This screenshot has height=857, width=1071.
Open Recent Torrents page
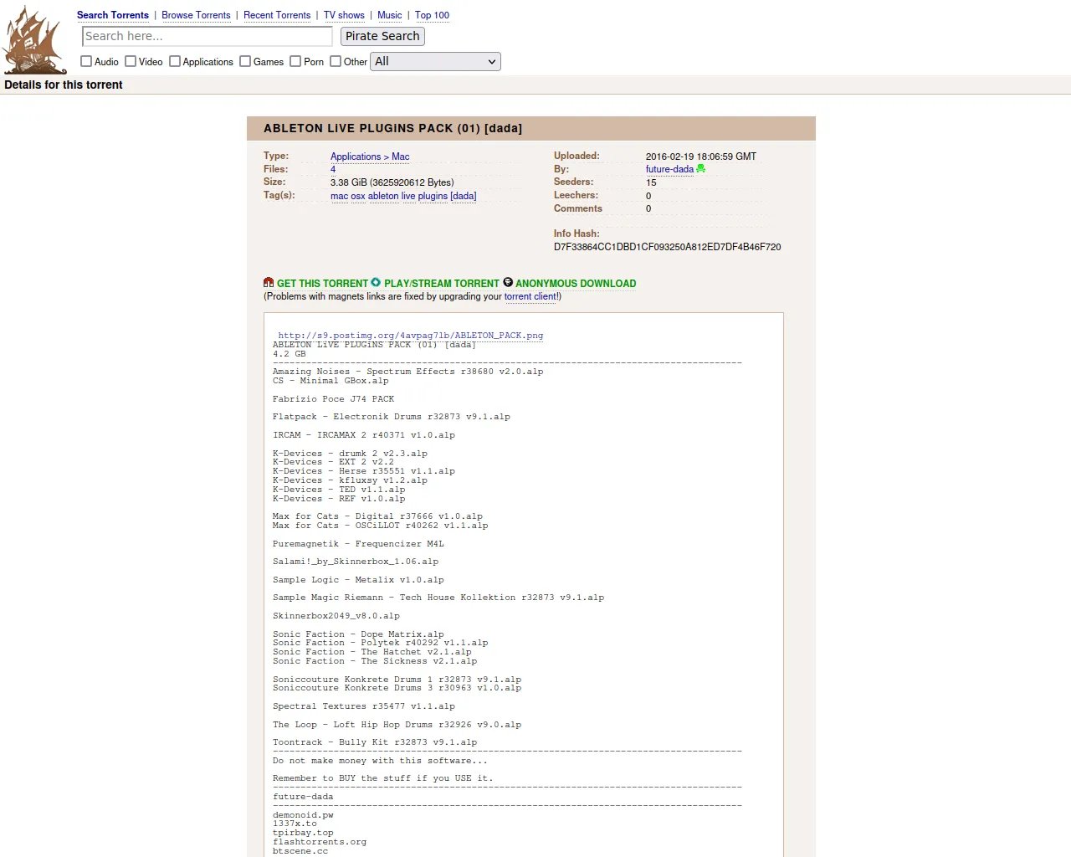click(x=277, y=15)
